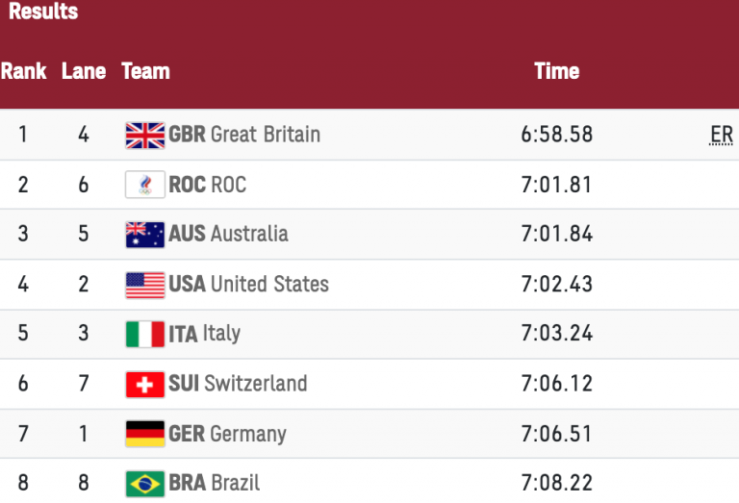This screenshot has height=503, width=739.
Task: Click the ROC team emblem icon
Action: point(145,185)
